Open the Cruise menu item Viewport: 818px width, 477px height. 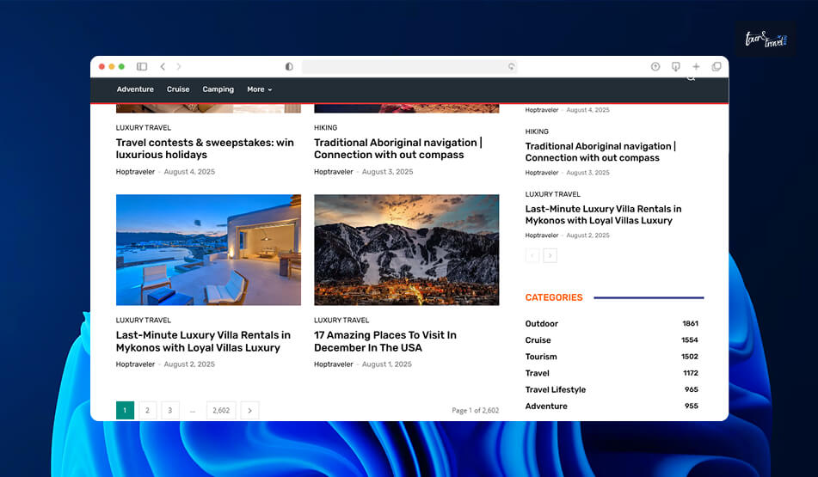coord(178,89)
